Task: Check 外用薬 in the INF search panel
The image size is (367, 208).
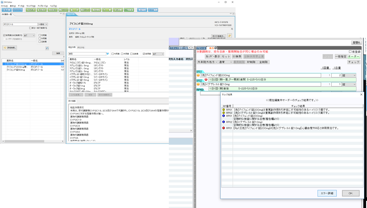Action: pos(40,38)
